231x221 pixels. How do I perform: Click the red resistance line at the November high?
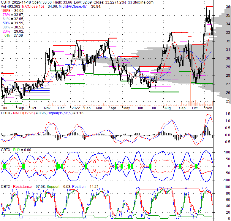pyautogui.click(x=210, y=6)
